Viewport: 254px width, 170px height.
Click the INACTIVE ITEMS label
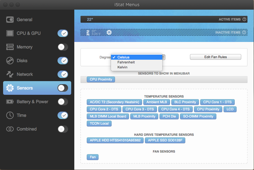[x=228, y=32]
